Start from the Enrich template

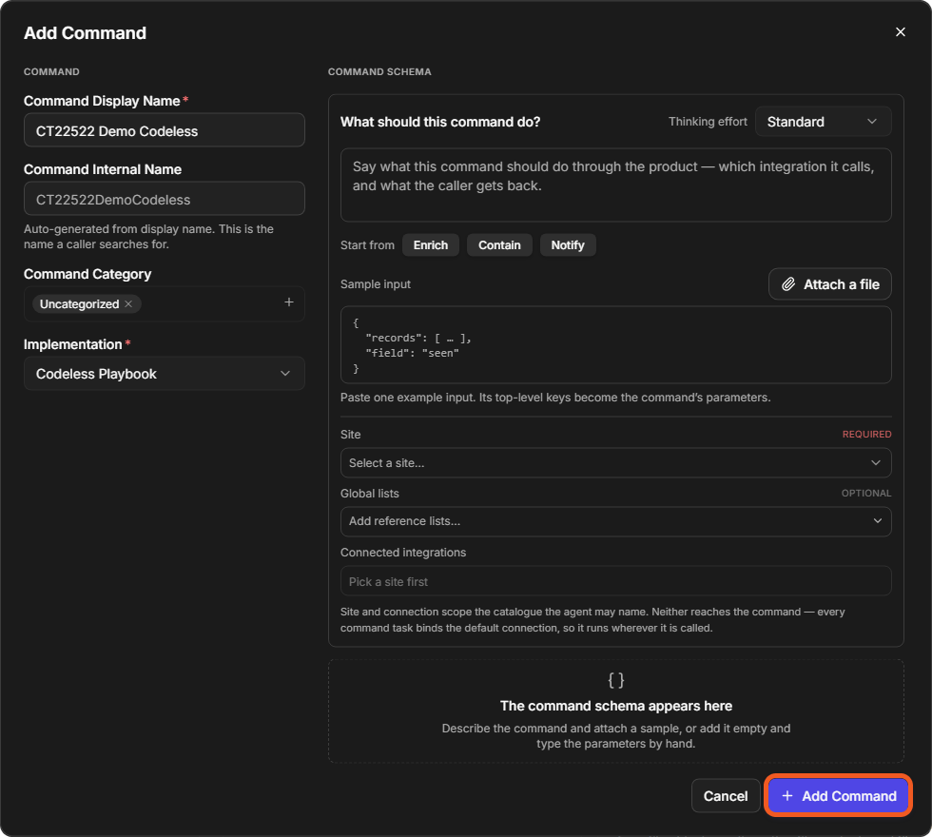pyautogui.click(x=430, y=245)
